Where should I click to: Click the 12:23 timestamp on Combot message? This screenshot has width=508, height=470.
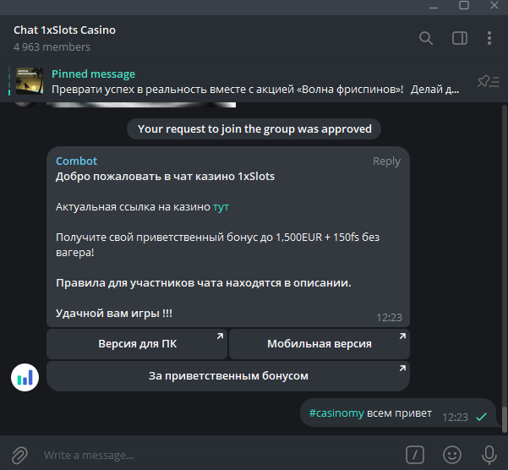[389, 318]
